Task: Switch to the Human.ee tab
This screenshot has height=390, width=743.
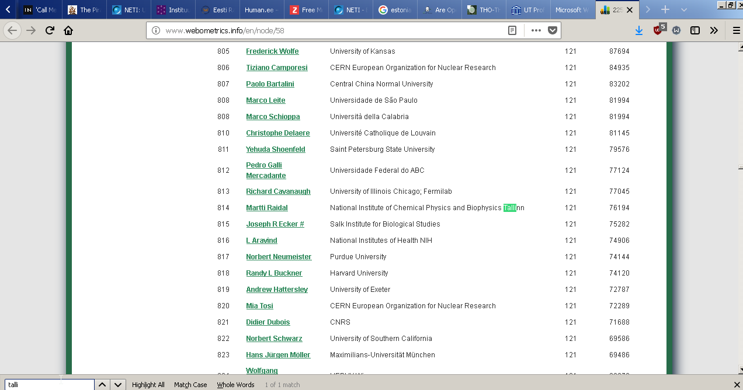Action: point(262,10)
